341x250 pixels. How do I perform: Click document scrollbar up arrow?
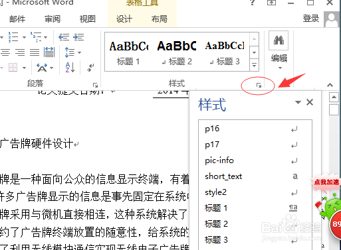334,97
